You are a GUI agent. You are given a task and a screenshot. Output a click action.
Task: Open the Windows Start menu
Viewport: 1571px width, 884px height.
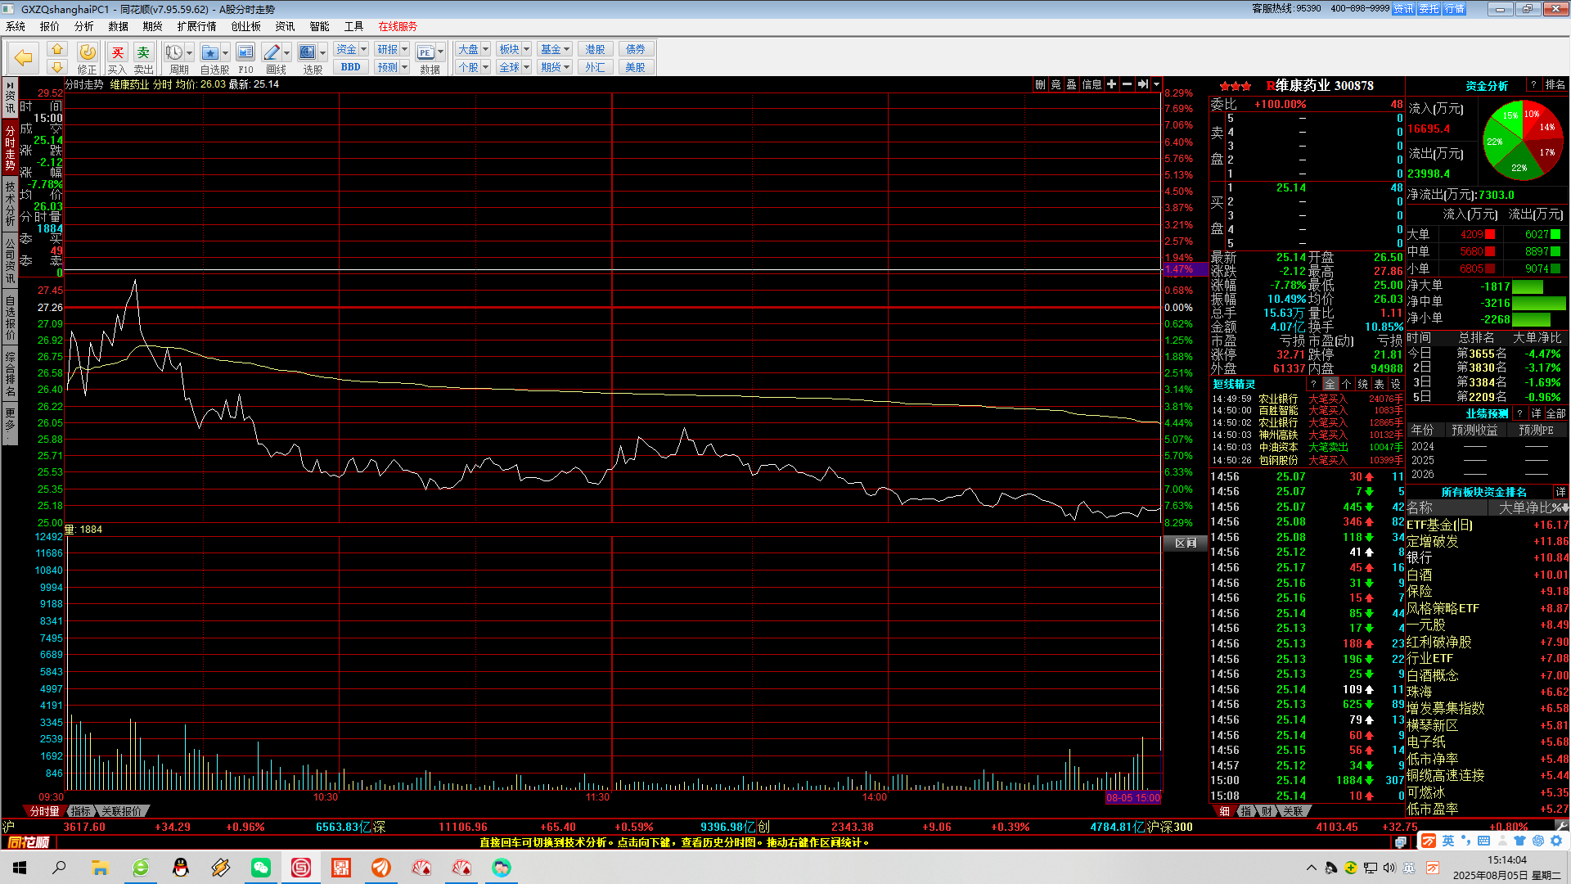click(x=20, y=868)
